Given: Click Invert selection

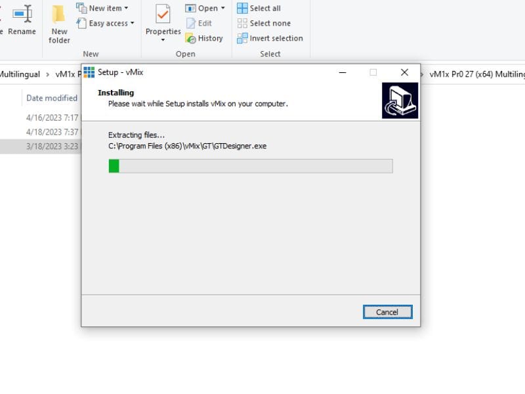Looking at the screenshot, I should click(x=270, y=38).
